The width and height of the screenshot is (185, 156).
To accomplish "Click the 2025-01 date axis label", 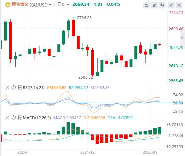I will [150, 152].
